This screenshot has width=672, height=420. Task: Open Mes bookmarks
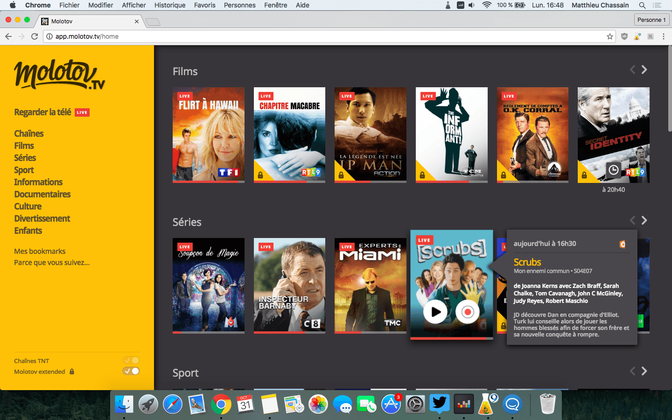click(40, 252)
